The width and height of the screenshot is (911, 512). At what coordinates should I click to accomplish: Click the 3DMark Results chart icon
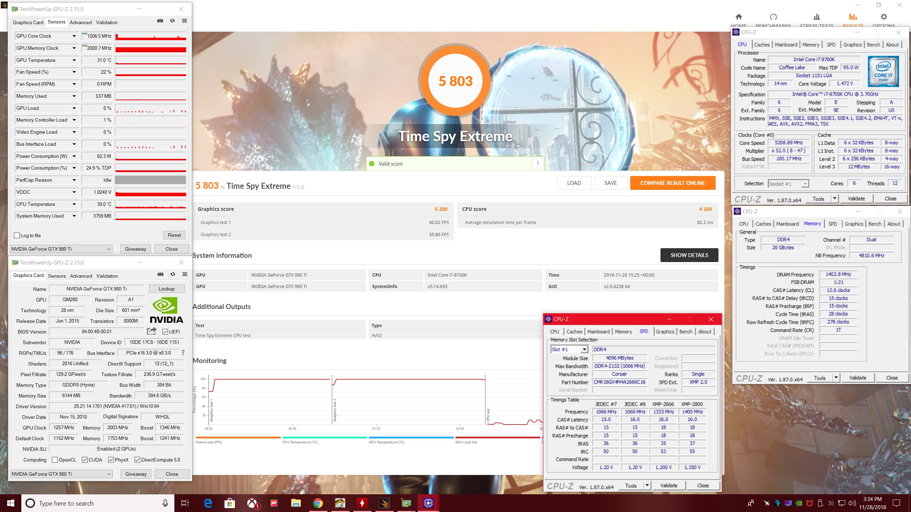pos(853,17)
